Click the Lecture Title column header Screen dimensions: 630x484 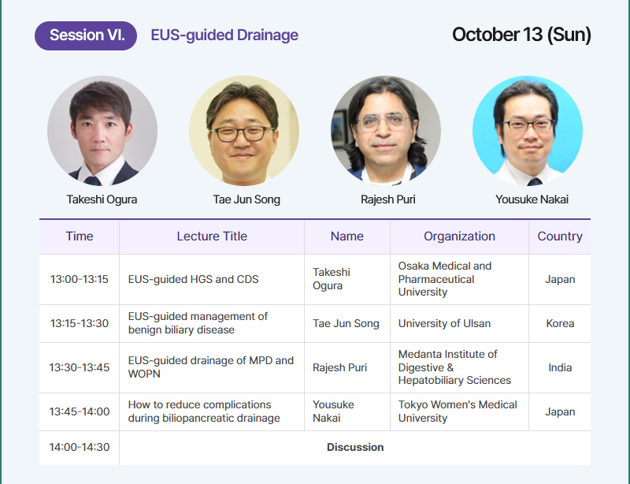coord(212,236)
